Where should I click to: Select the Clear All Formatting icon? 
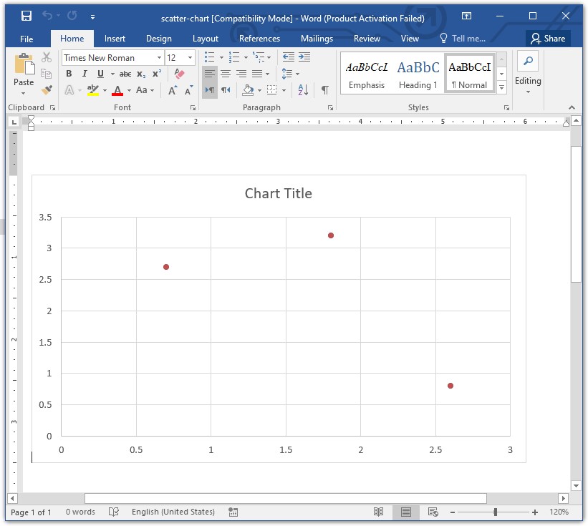(x=178, y=74)
